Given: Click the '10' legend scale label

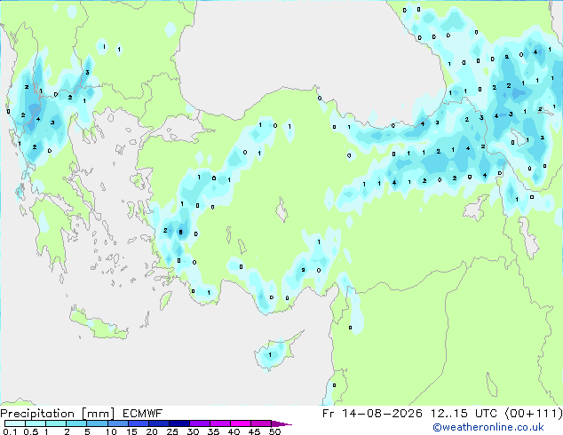Looking at the screenshot, I should pyautogui.click(x=111, y=431).
